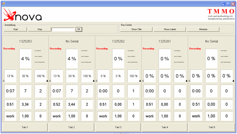Click the white arrow icon in panel 1325263
Screen dimensions: 237x134
(x=4, y=81)
